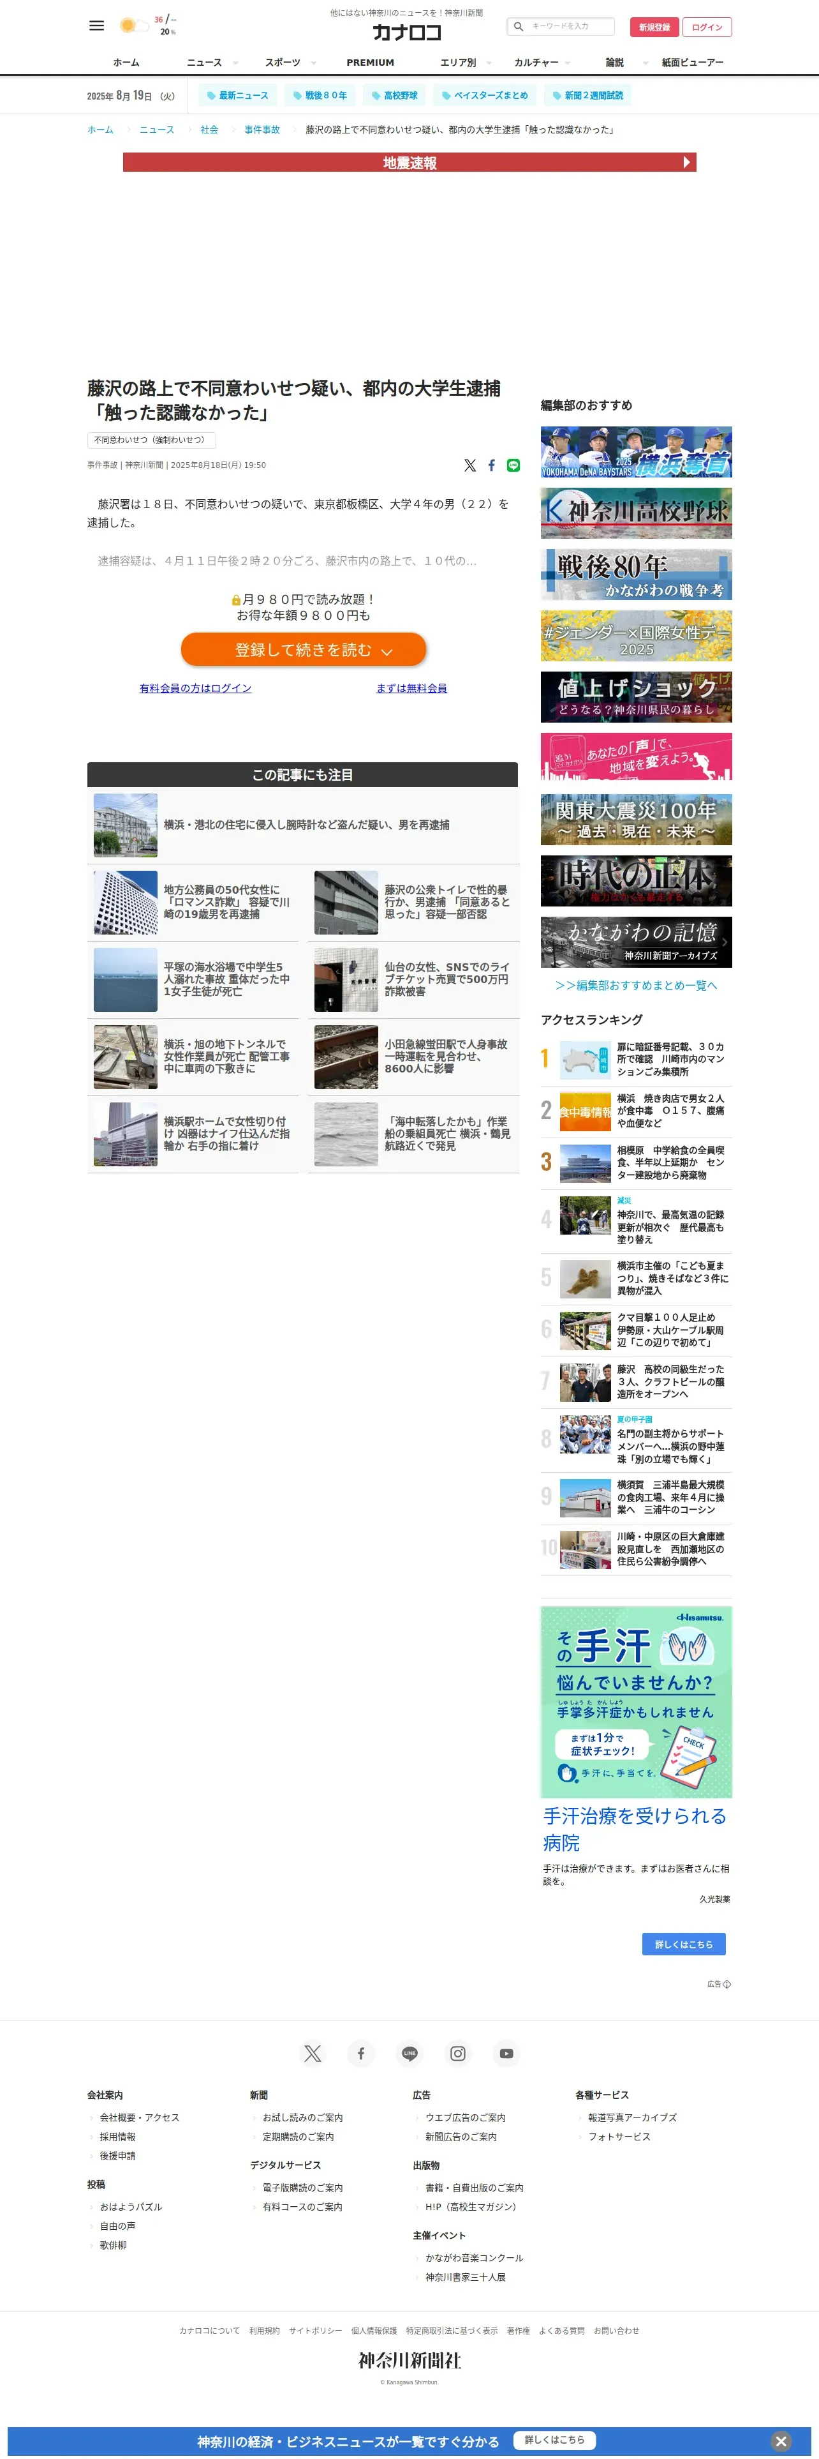Image resolution: width=819 pixels, height=2459 pixels.
Task: Open footer Facebook social icon
Action: pyautogui.click(x=360, y=2053)
